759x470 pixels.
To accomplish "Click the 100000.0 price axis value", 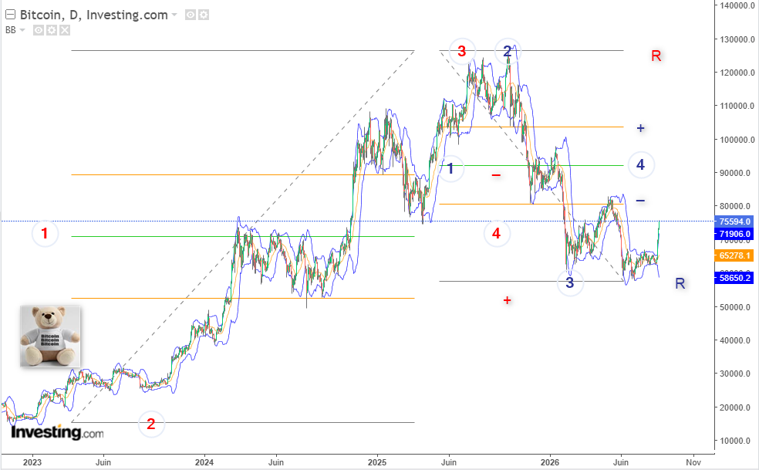I will (x=737, y=140).
